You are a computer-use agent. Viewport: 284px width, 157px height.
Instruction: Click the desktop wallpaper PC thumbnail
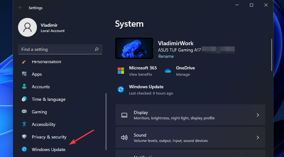tap(134, 48)
